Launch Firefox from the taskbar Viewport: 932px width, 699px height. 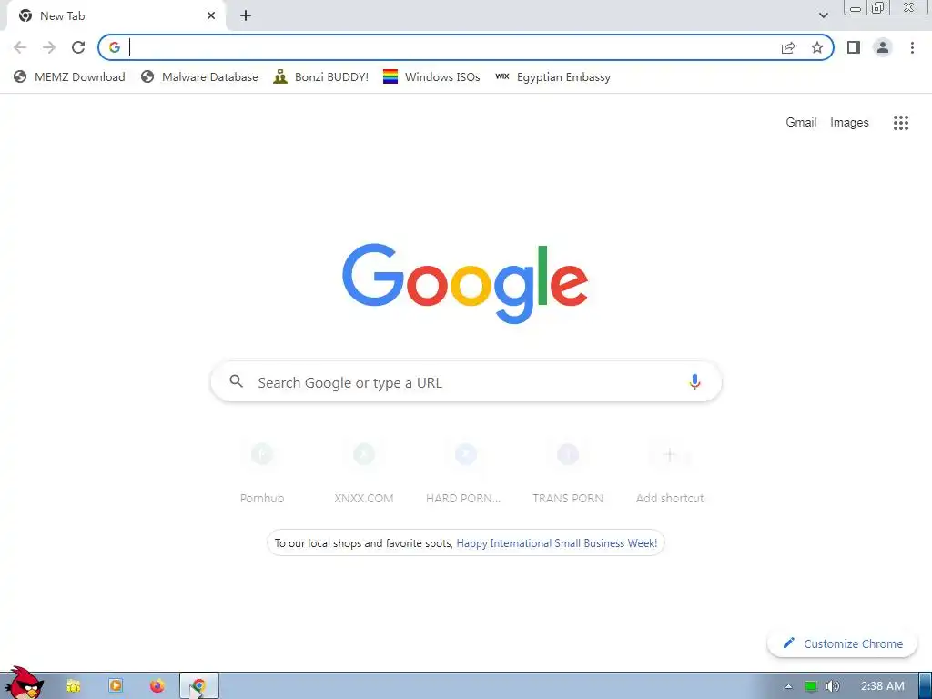(x=157, y=686)
